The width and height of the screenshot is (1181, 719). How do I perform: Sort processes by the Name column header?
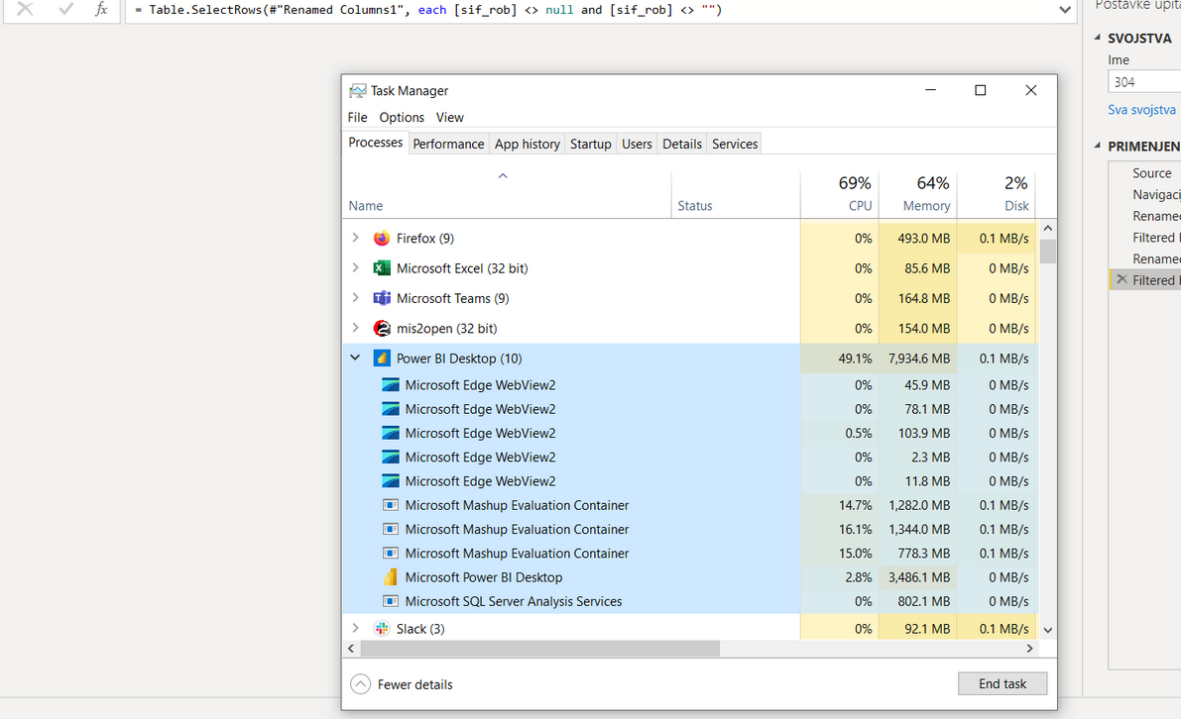(x=507, y=195)
